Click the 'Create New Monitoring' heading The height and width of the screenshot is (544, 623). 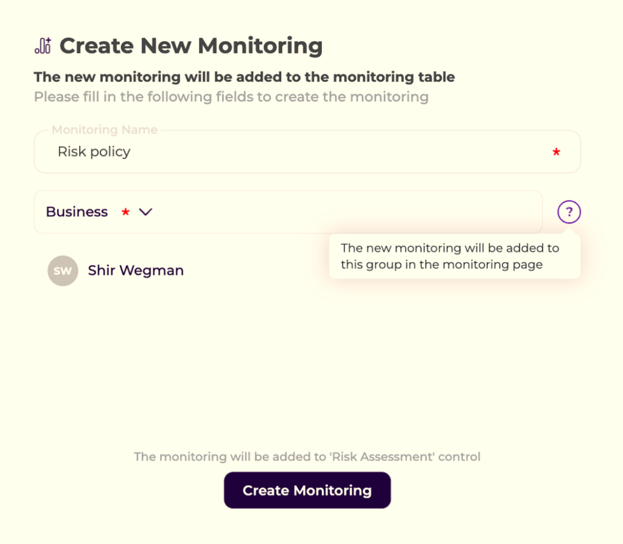[191, 46]
